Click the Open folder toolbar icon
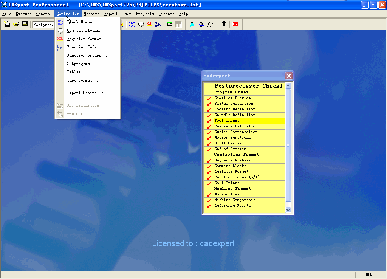This screenshot has height=279, width=387. (x=16, y=24)
